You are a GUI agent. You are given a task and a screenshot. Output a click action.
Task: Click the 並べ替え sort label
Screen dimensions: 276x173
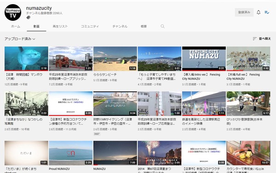point(265,39)
